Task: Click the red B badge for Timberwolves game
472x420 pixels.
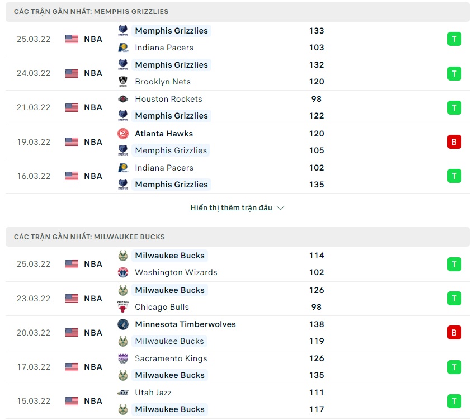Action: pyautogui.click(x=454, y=333)
